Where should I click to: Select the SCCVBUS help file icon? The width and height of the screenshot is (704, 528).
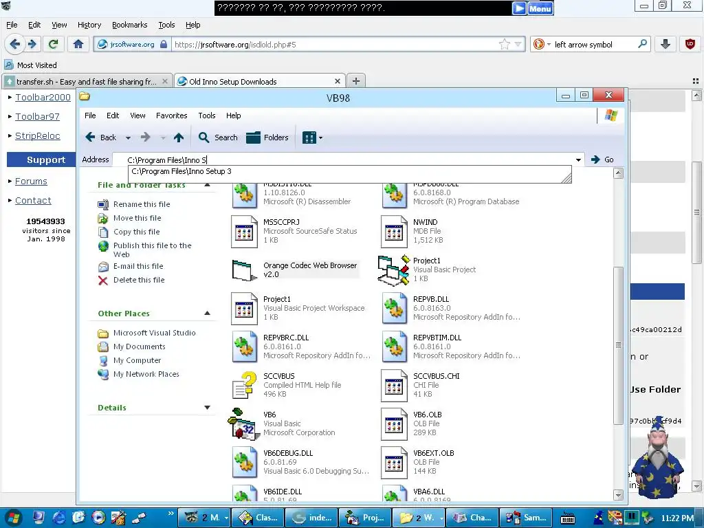(x=244, y=385)
